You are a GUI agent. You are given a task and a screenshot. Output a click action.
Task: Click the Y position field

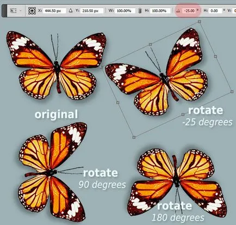click(92, 11)
